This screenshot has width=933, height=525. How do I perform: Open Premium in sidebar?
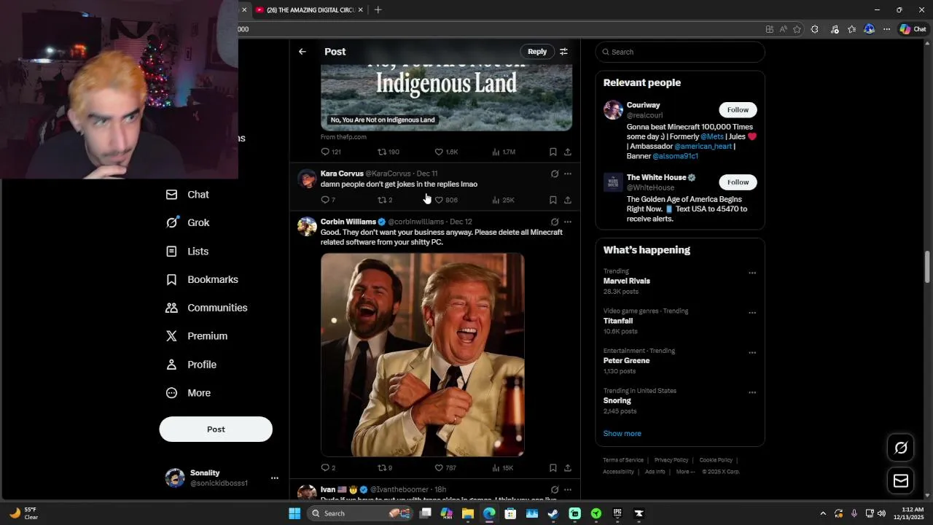[x=197, y=336]
